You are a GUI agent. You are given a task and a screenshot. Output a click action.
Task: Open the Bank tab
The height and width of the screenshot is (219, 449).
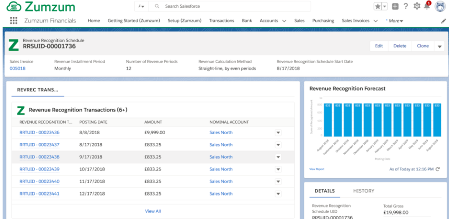[x=247, y=20]
